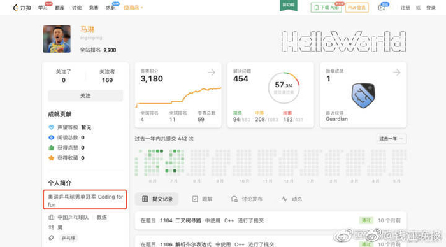Click the 57.3% acceptance rate ring
This screenshot has height=247, width=446.
(x=284, y=88)
